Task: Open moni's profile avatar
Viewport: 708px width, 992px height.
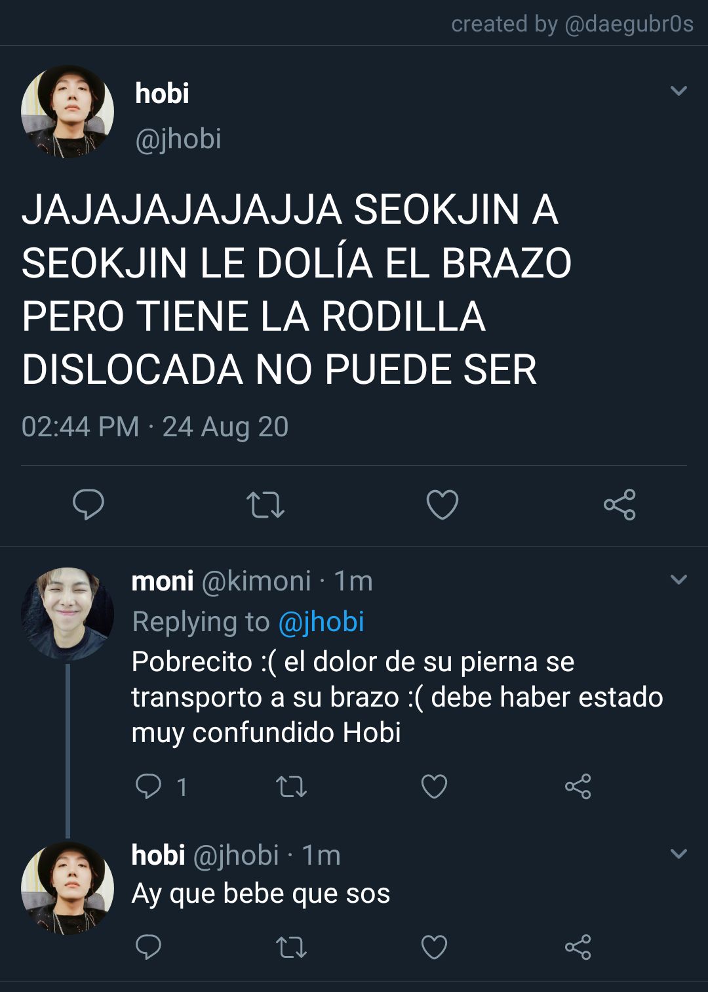Action: coord(68,613)
